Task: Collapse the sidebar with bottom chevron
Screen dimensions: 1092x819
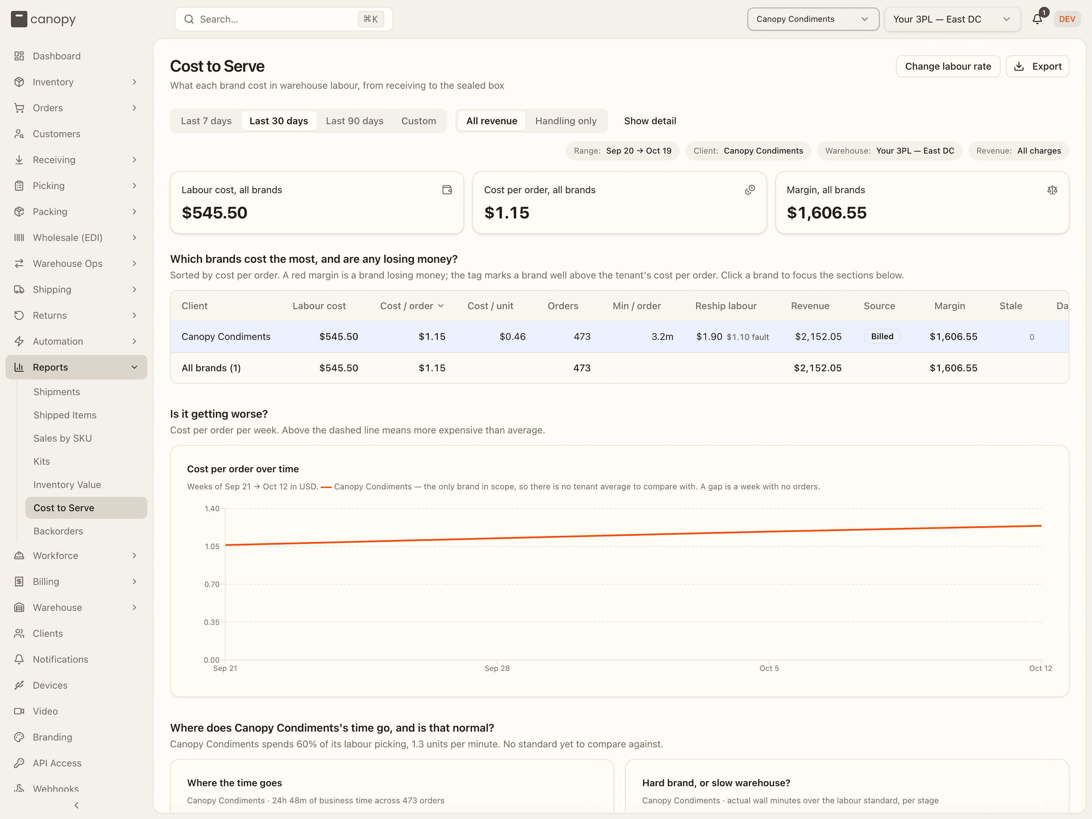Action: [x=76, y=805]
